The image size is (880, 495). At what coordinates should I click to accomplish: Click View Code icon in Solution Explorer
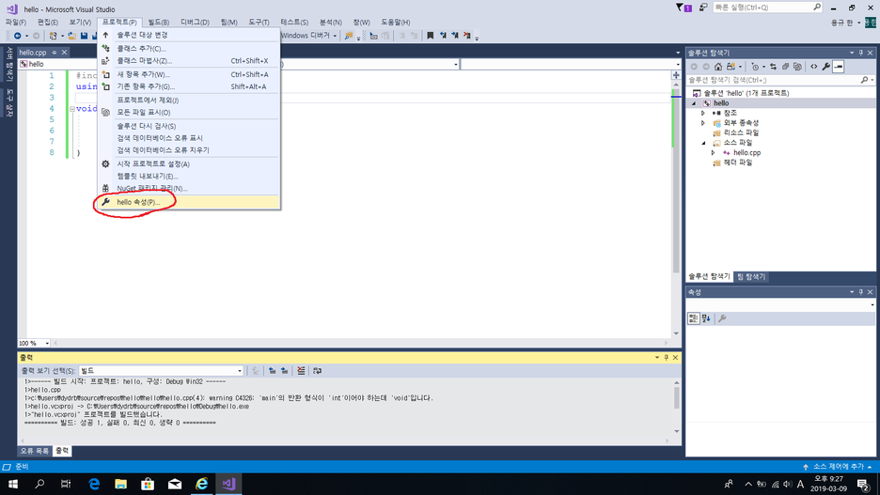click(x=814, y=67)
